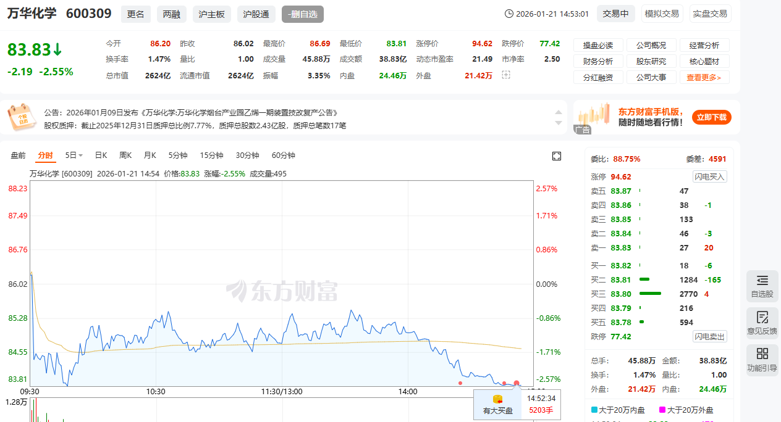Click 立即下载 button on the ad banner
Screen dimensions: 781x422
tap(712, 117)
